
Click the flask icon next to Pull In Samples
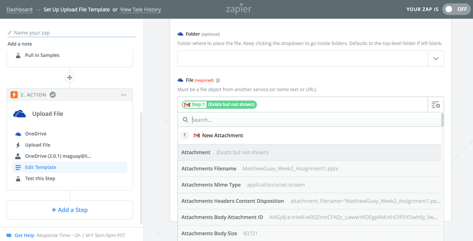coord(18,55)
